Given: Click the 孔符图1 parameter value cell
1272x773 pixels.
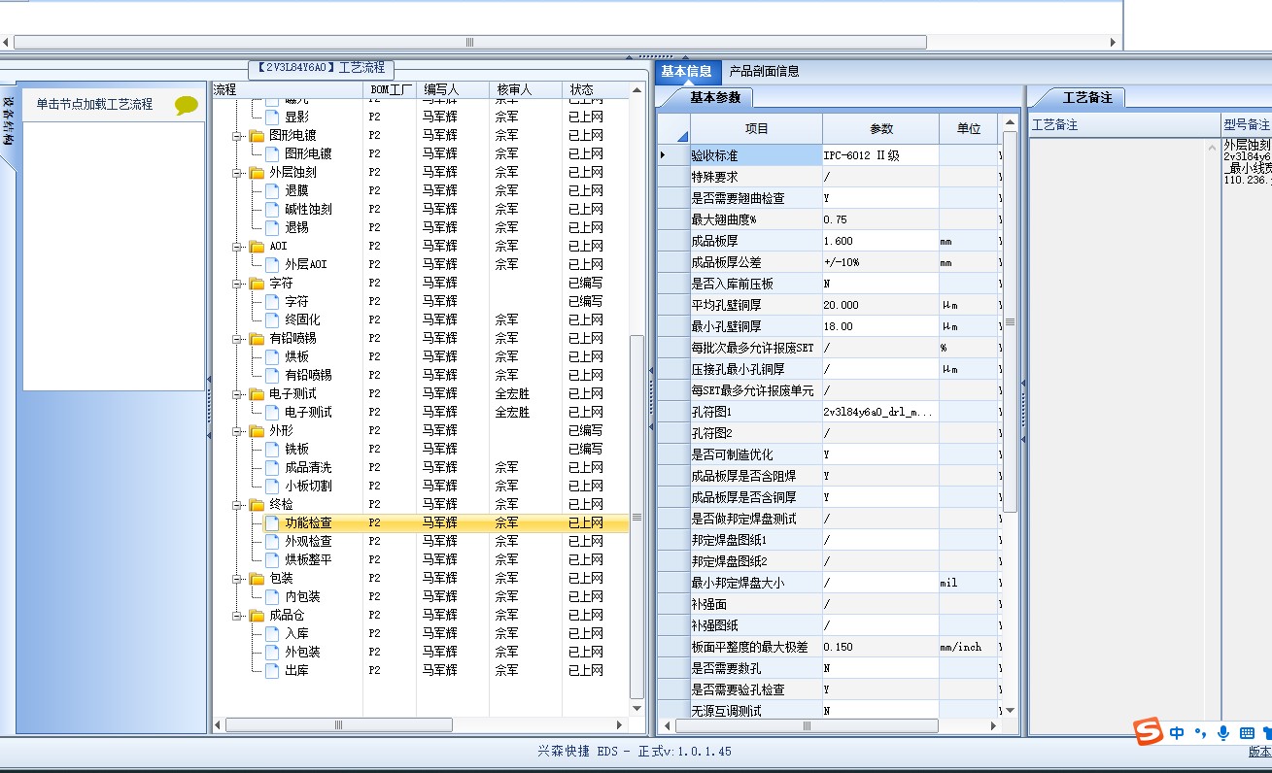Looking at the screenshot, I should click(x=880, y=412).
